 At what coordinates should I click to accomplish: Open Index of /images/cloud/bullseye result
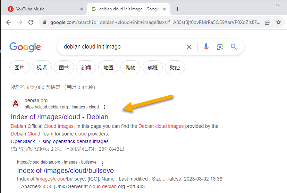pos(65,170)
